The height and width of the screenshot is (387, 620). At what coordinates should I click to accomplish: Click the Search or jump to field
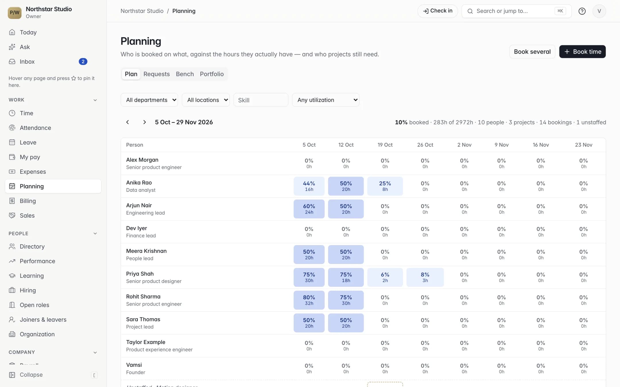(x=516, y=11)
